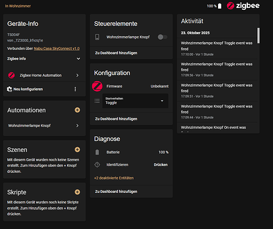This screenshot has height=229, width=273.
Task: Click the 17:09:44 Toggle event entry
Action: point(217,112)
